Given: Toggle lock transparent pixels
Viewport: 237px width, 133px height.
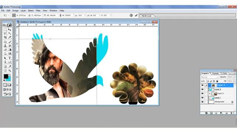Looking at the screenshot, I should coord(208,81).
